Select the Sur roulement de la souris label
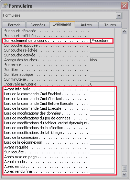Screen dimensions: 130x180 25,40
